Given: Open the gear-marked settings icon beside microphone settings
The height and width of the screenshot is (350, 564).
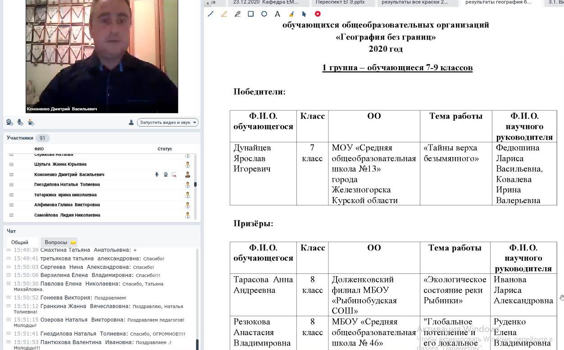Looking at the screenshot, I should pyautogui.click(x=30, y=122).
